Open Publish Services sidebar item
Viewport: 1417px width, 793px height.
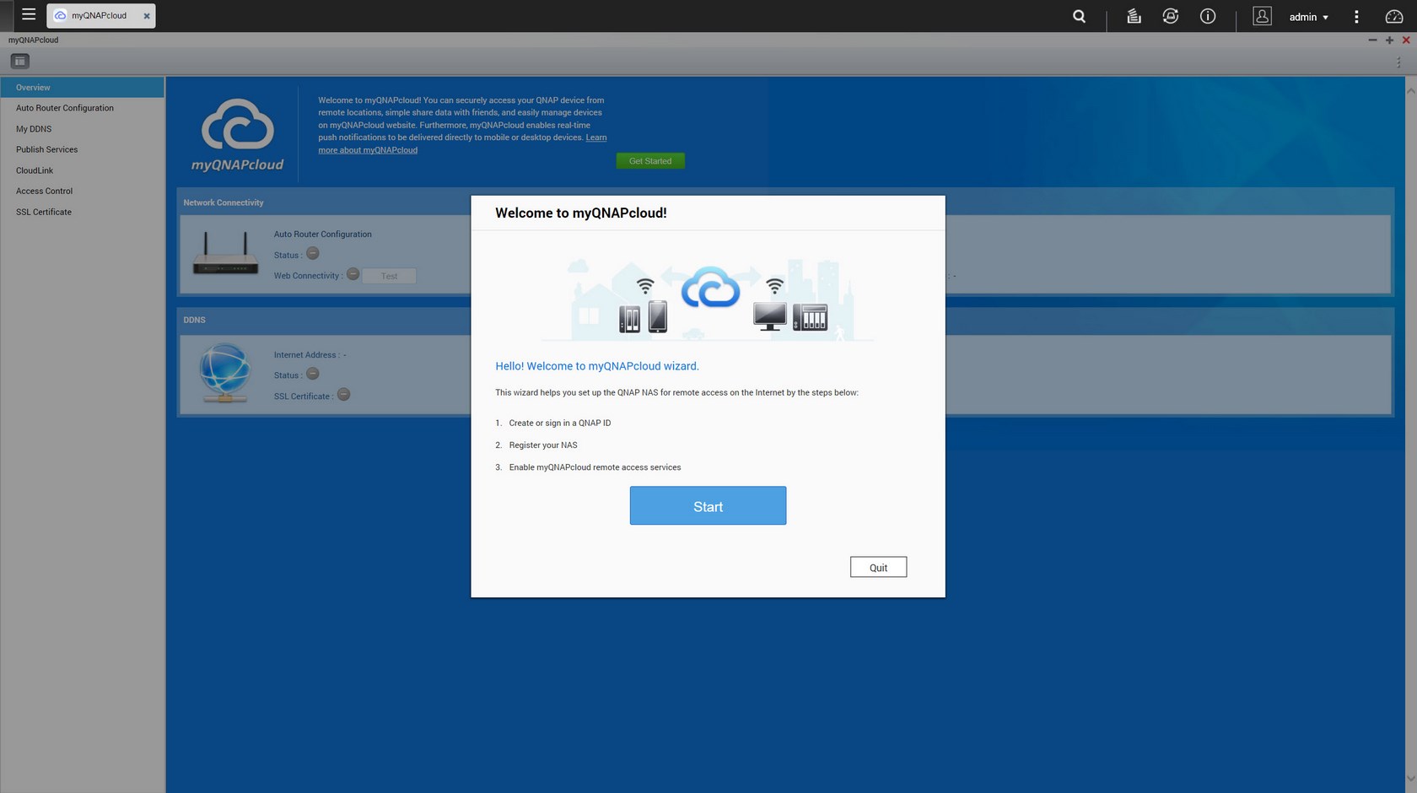coord(82,149)
